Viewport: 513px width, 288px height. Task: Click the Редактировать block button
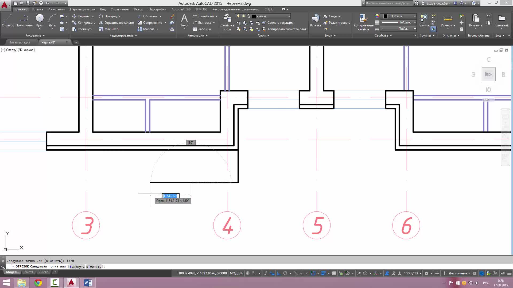click(337, 23)
